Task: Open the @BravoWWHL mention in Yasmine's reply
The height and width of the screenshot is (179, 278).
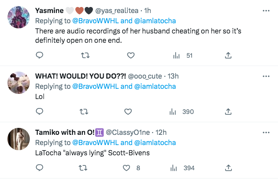Action: coord(95,21)
